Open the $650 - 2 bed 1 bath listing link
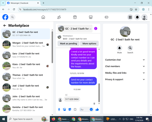 point(75,39)
